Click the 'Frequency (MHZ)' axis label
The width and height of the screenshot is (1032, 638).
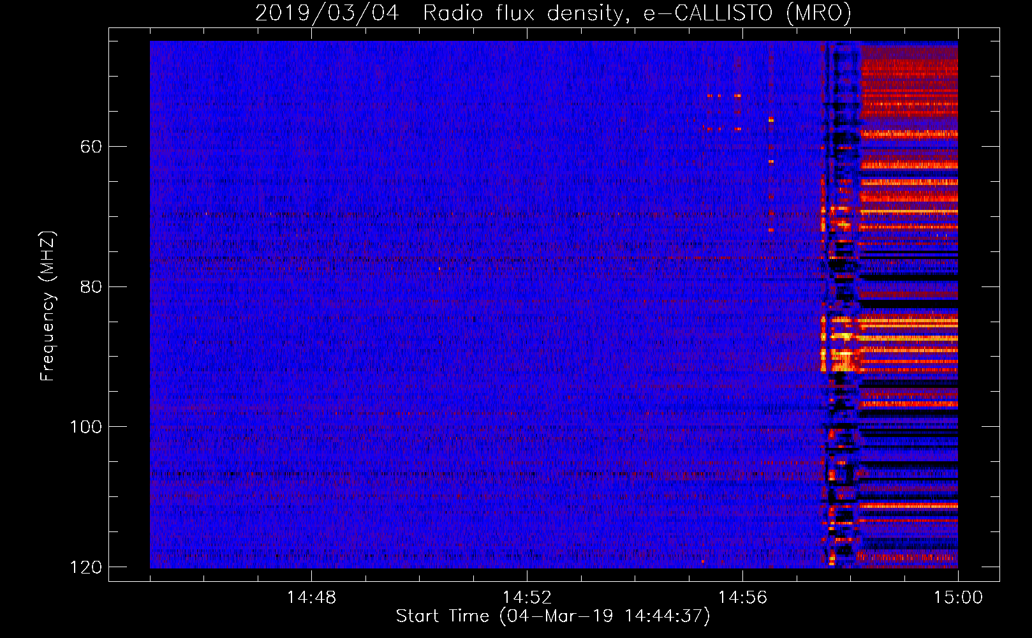[x=48, y=306]
